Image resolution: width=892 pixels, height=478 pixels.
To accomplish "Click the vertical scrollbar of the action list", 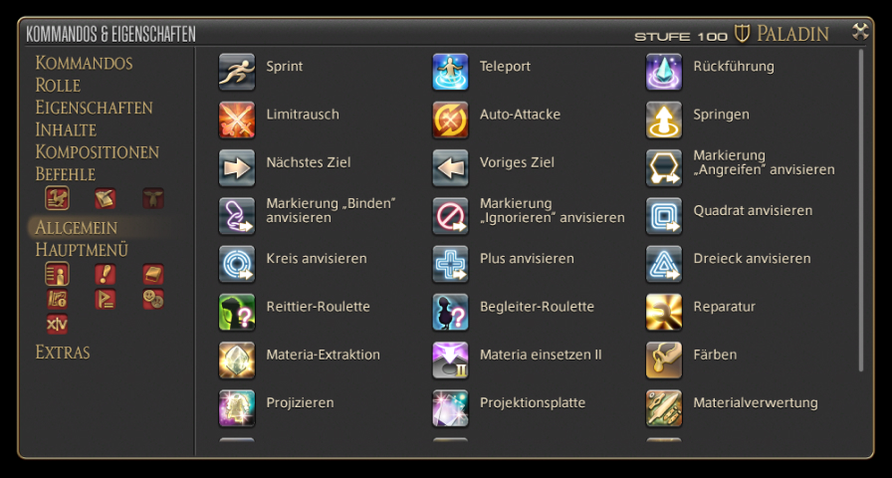I will [x=861, y=210].
